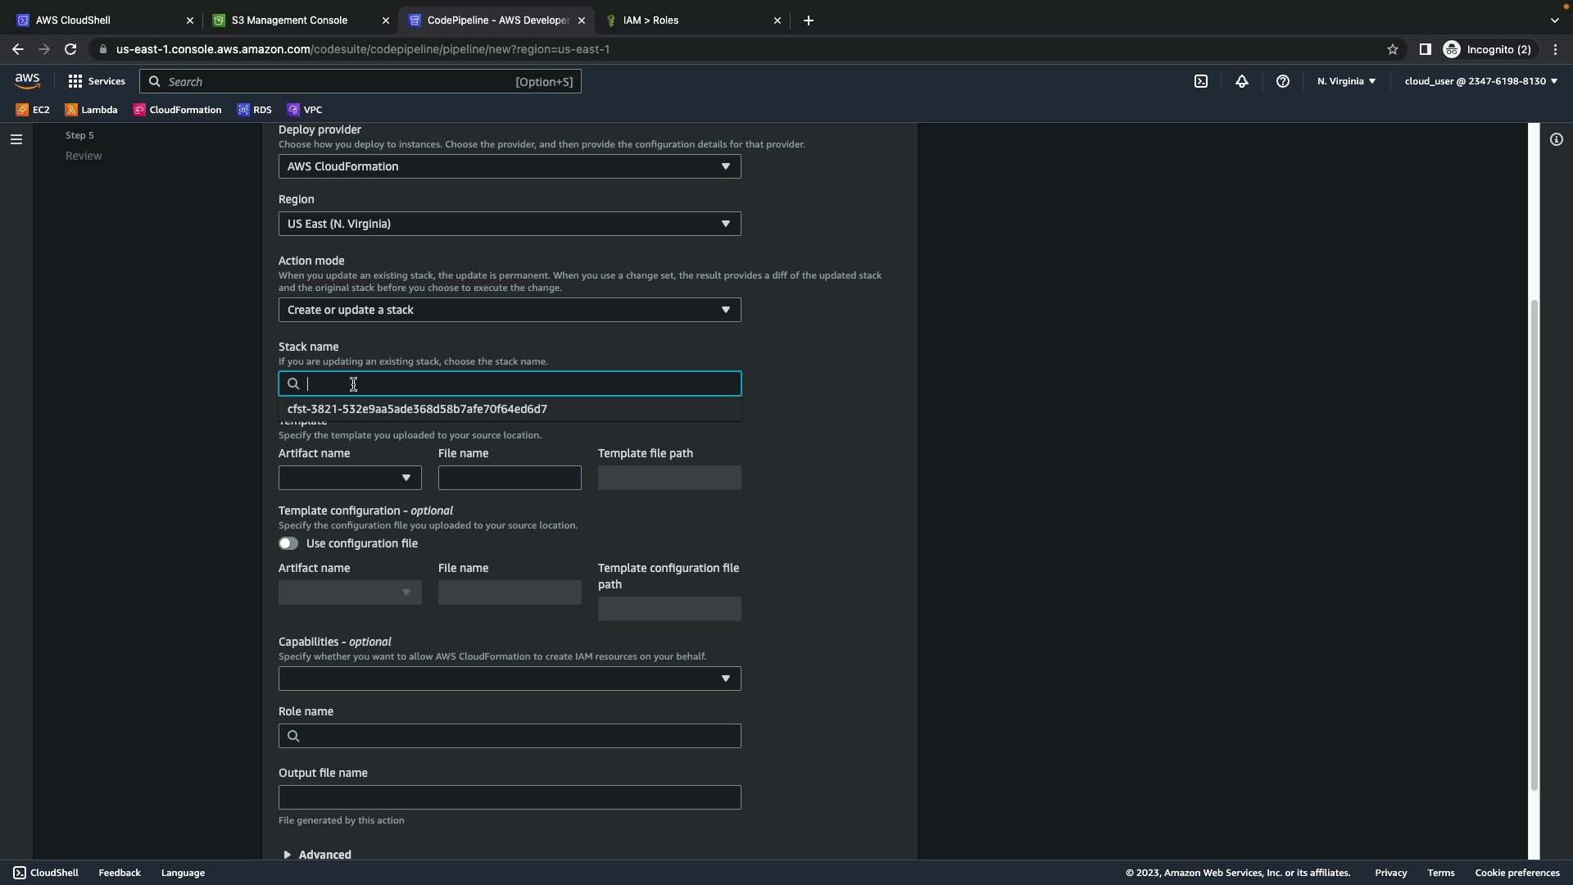Open the Services grid menu
This screenshot has height=885, width=1573.
pos(97,81)
